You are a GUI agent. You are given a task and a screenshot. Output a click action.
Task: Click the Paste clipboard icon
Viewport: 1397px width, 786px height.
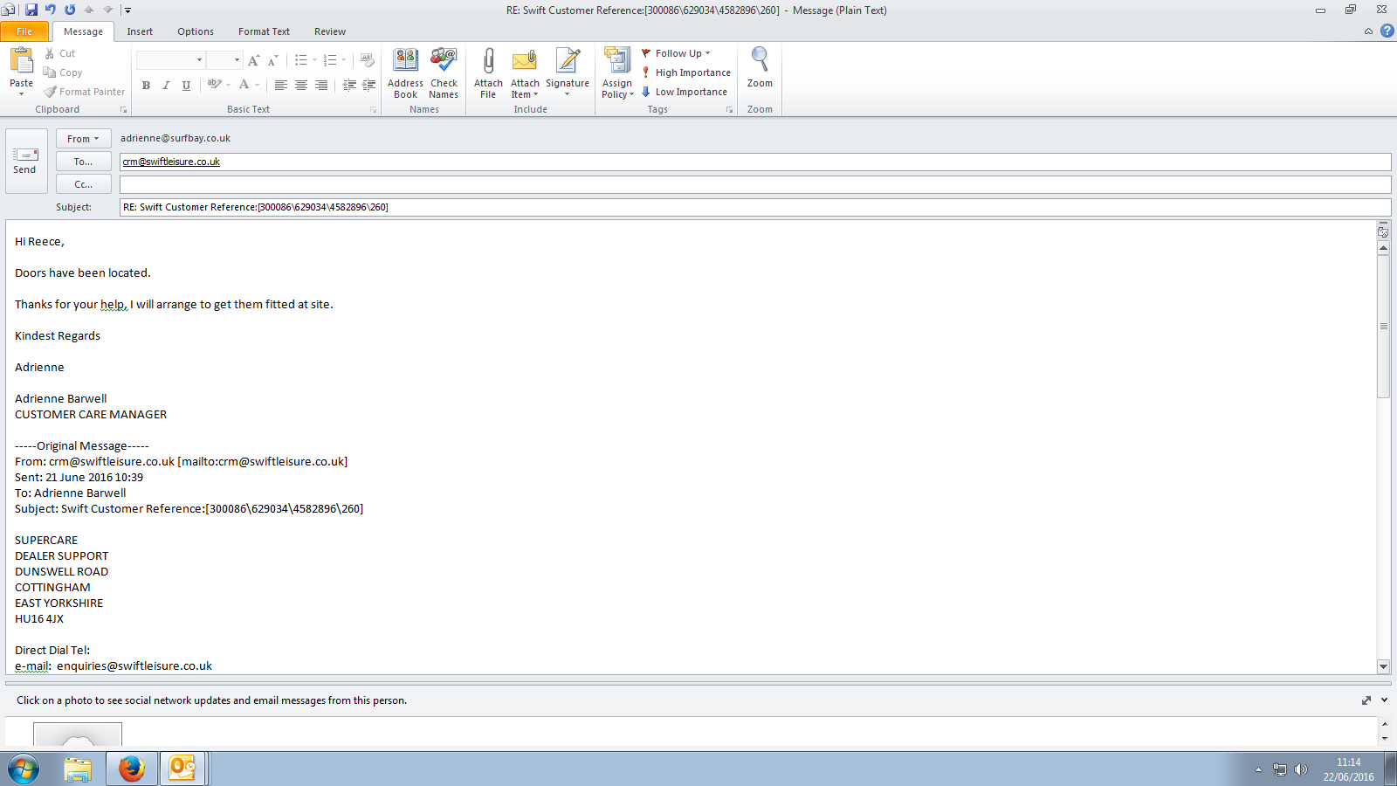click(x=21, y=61)
